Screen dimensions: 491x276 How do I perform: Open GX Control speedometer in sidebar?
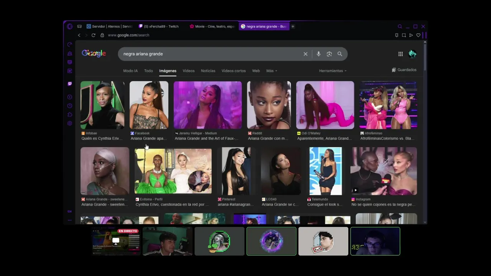[x=70, y=44]
